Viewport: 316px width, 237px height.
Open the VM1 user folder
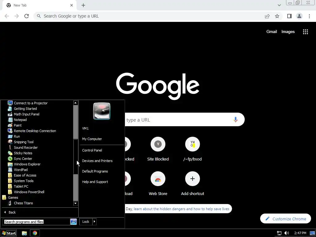click(85, 128)
